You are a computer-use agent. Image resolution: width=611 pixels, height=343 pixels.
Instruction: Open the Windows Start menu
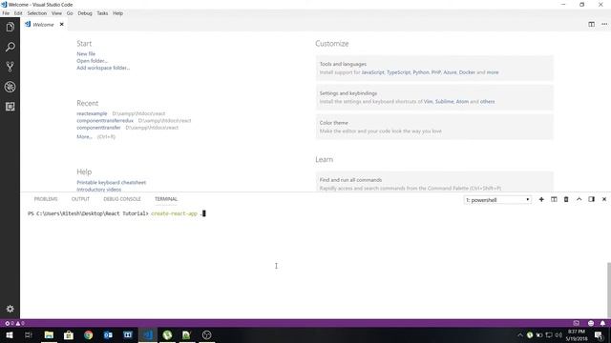10,334
